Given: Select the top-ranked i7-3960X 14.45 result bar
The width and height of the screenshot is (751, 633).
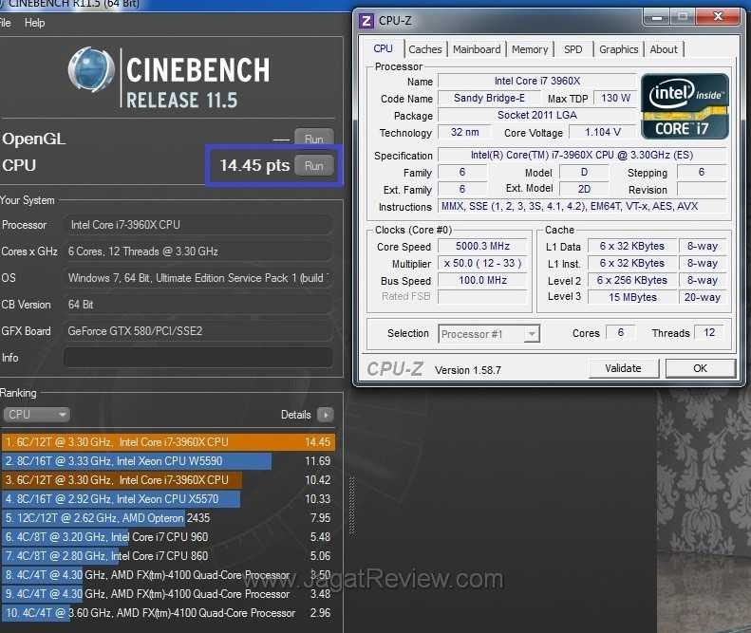Looking at the screenshot, I should pos(142,442).
